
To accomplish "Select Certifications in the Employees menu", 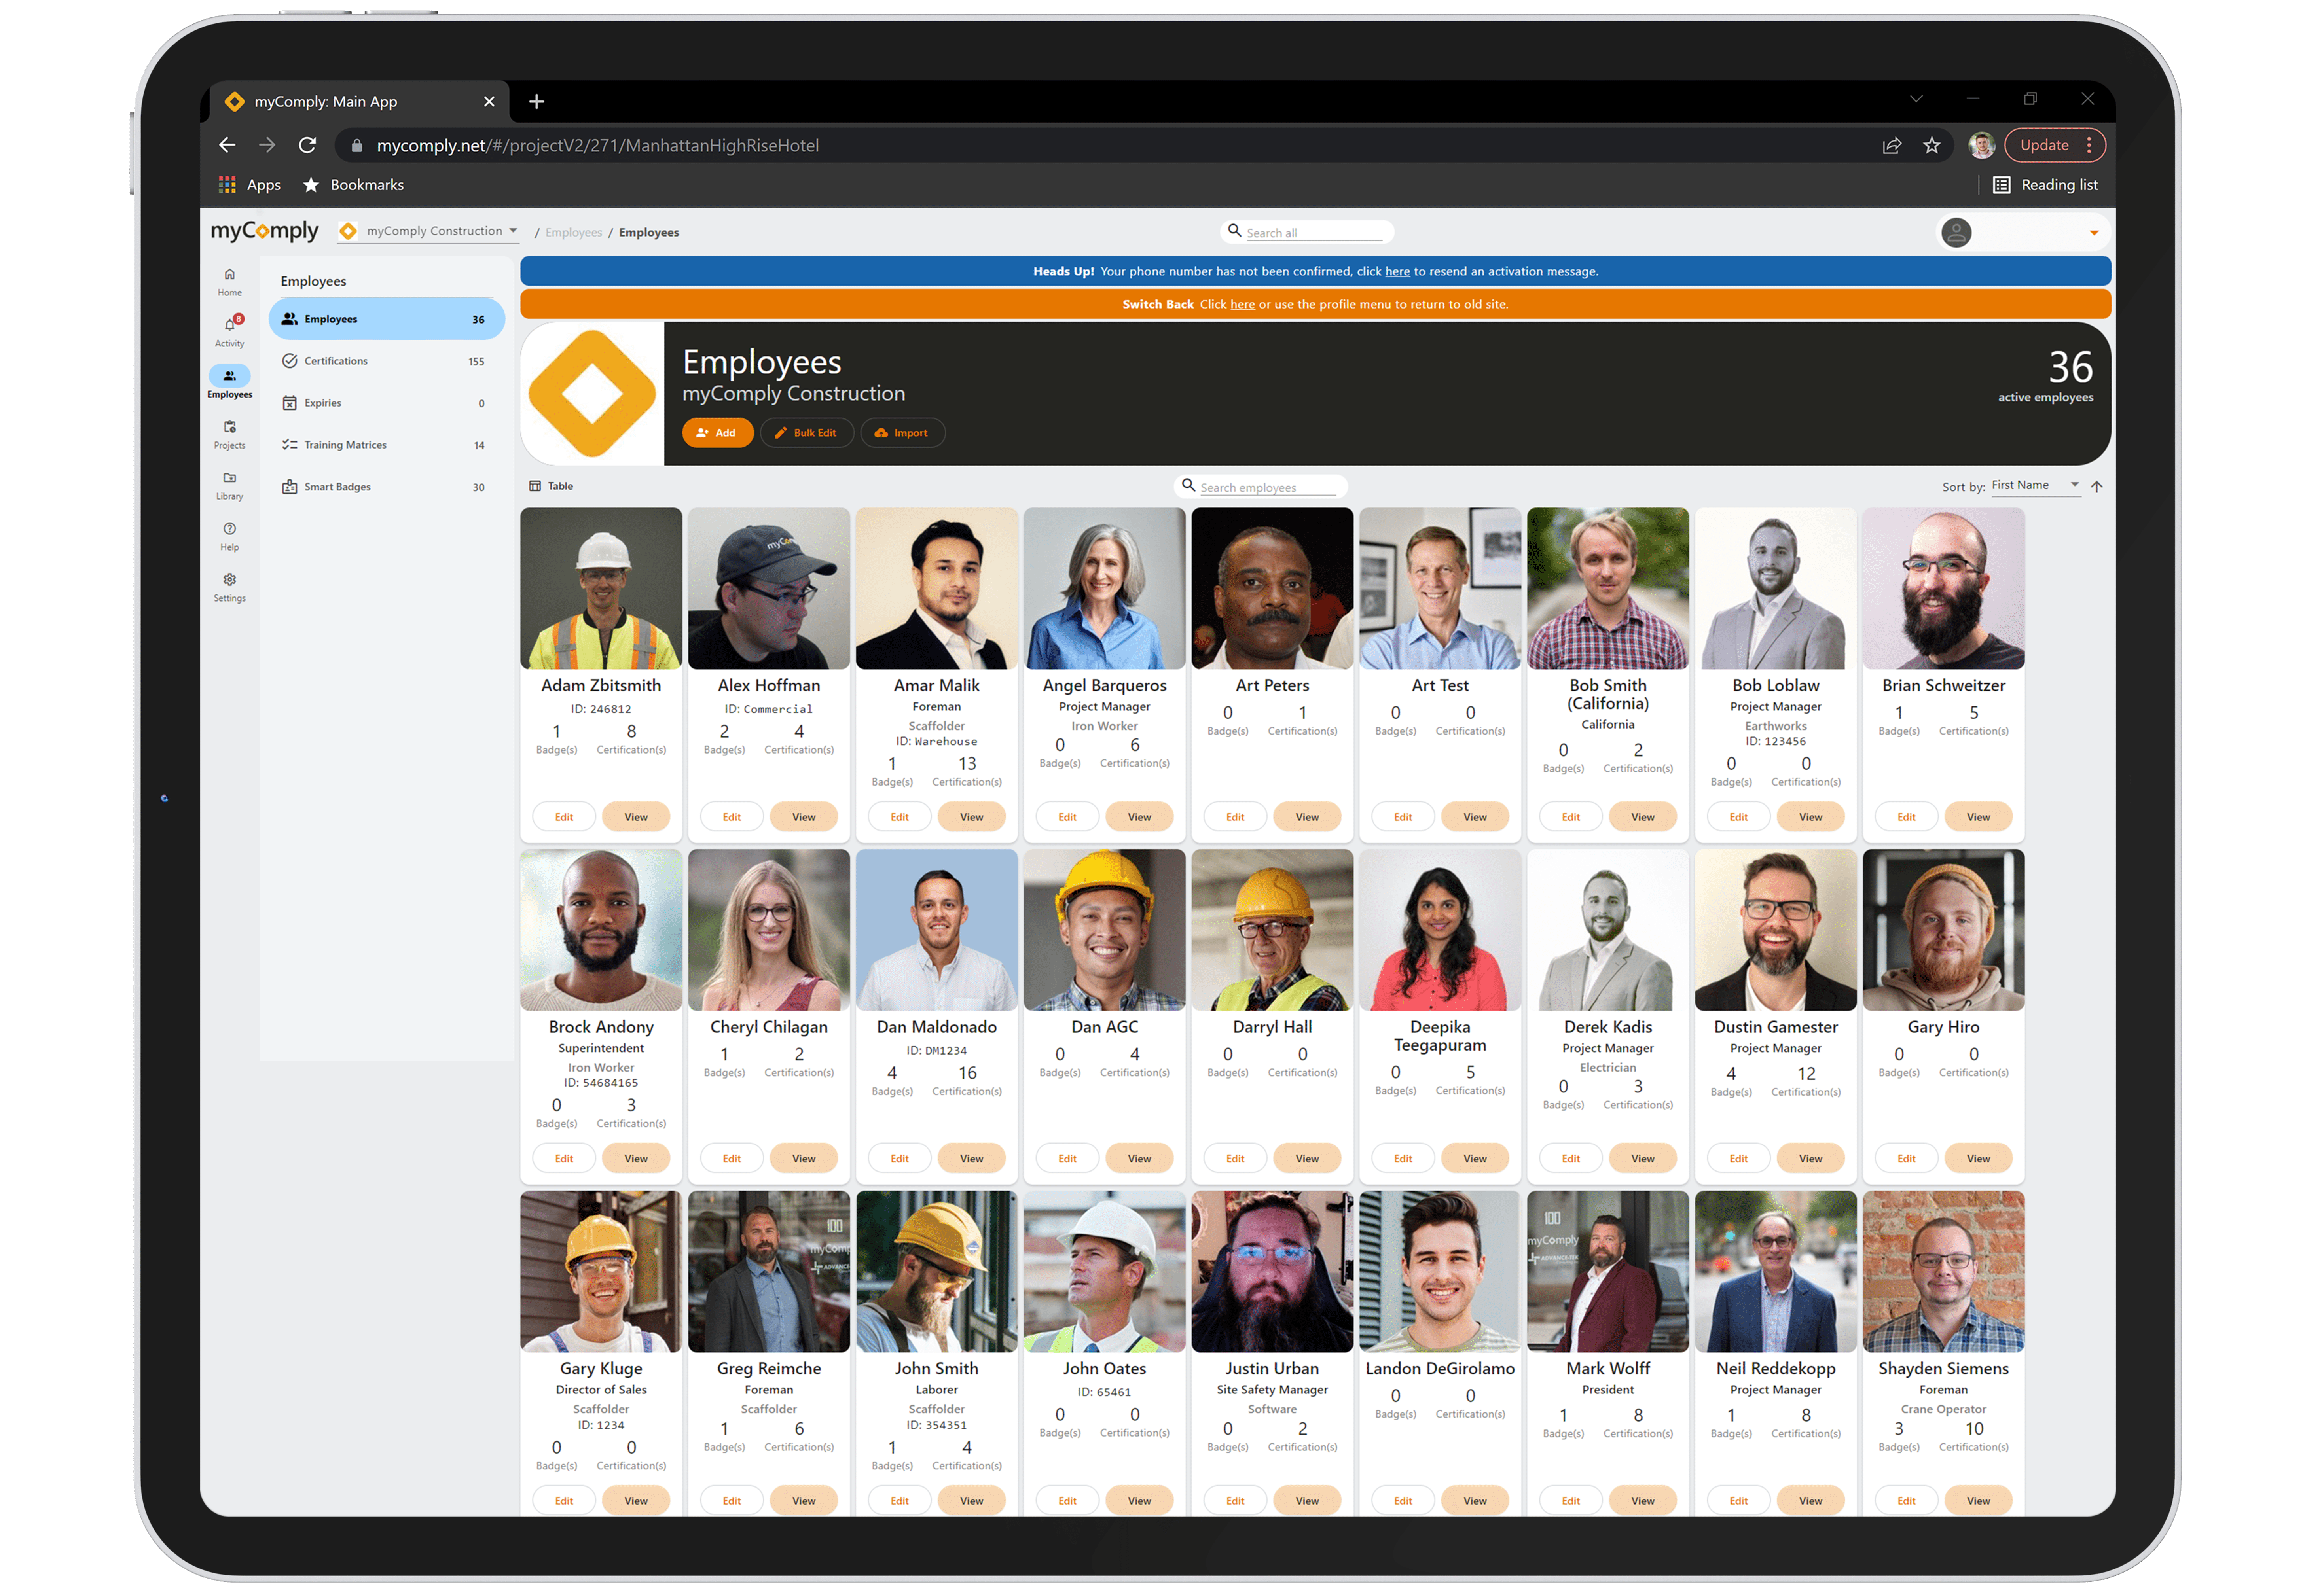I will [x=336, y=361].
